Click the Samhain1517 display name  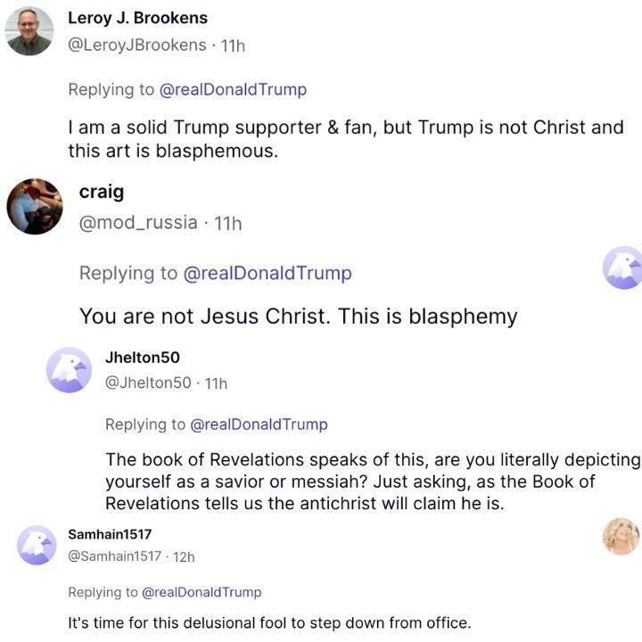click(110, 534)
